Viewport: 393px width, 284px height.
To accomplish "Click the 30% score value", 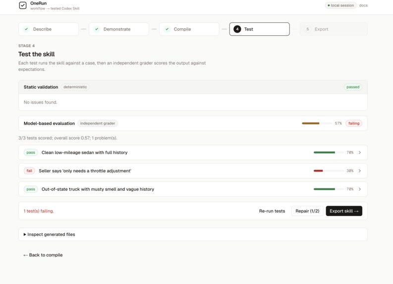I will 350,170.
